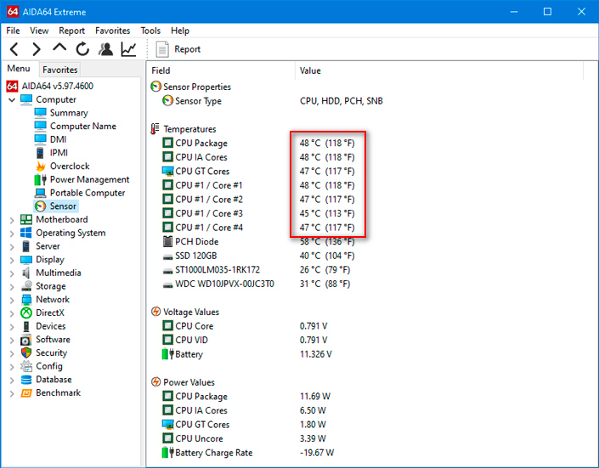Screen dimensions: 599x468
Task: Select the Battery voltage row
Action: [246, 354]
